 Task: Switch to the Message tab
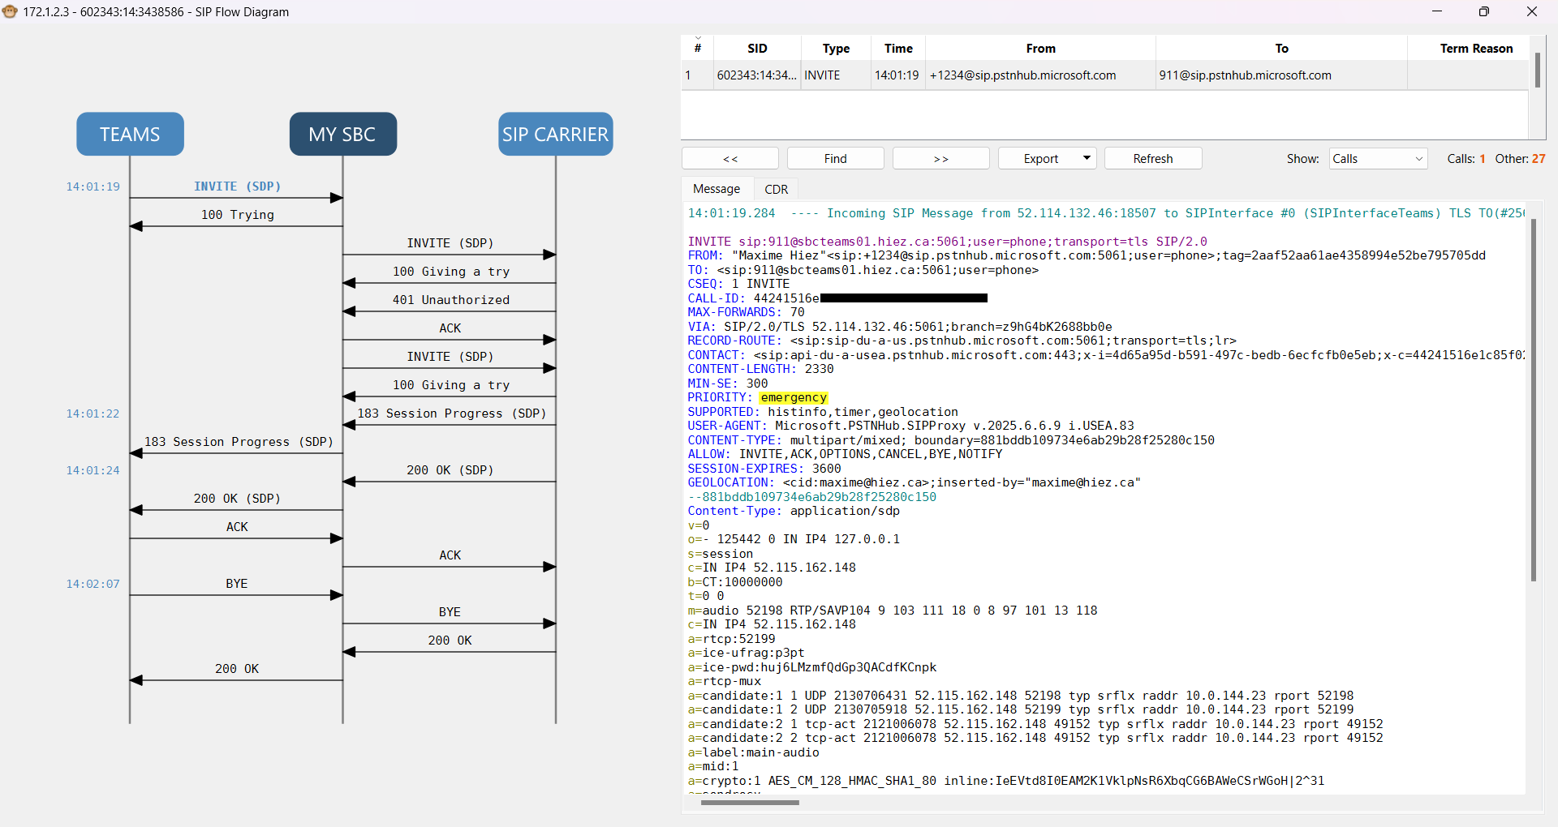pos(717,189)
